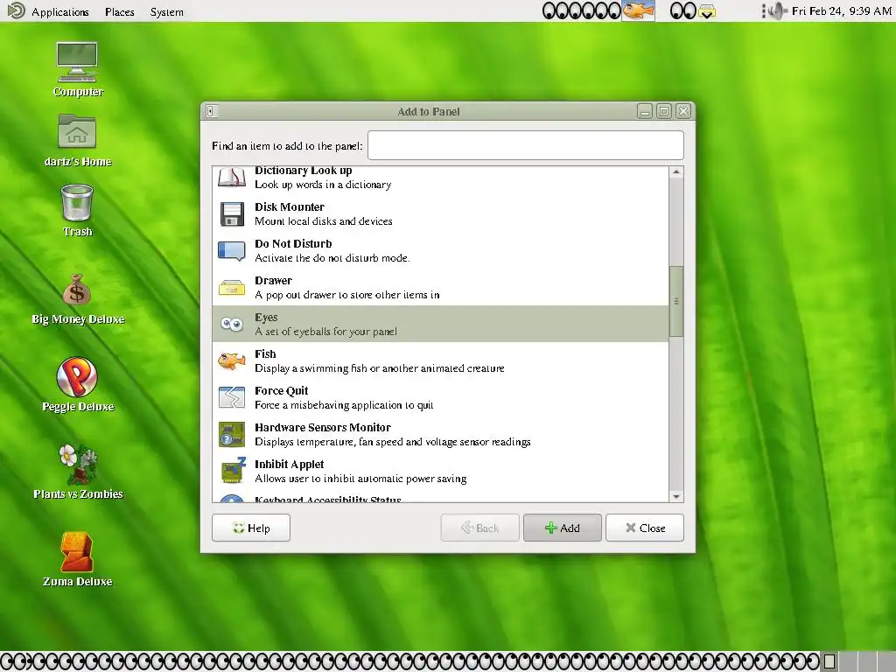The image size is (896, 672).
Task: Open the drawer applet on top panel
Action: coord(707,10)
